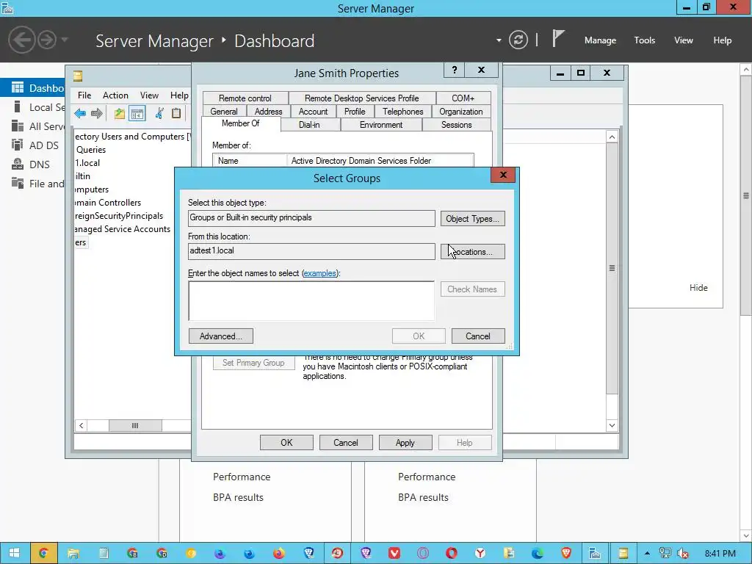
Task: Open the Vivaldi browser taskbar icon
Action: coord(394,553)
